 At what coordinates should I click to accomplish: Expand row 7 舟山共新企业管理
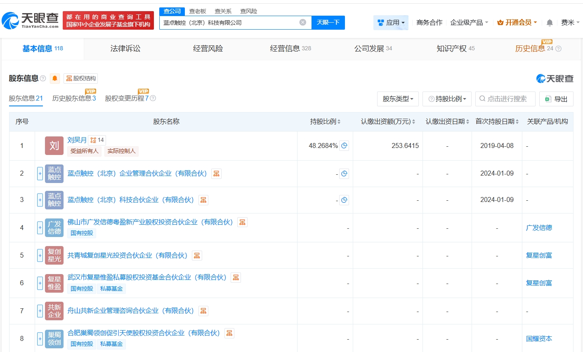(x=40, y=311)
